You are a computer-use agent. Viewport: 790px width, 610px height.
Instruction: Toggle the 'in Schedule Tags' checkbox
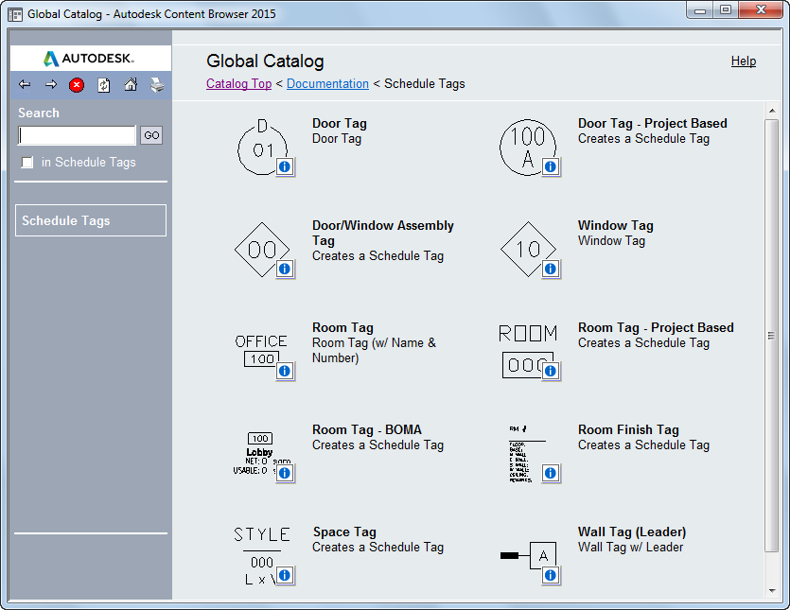pyautogui.click(x=27, y=163)
